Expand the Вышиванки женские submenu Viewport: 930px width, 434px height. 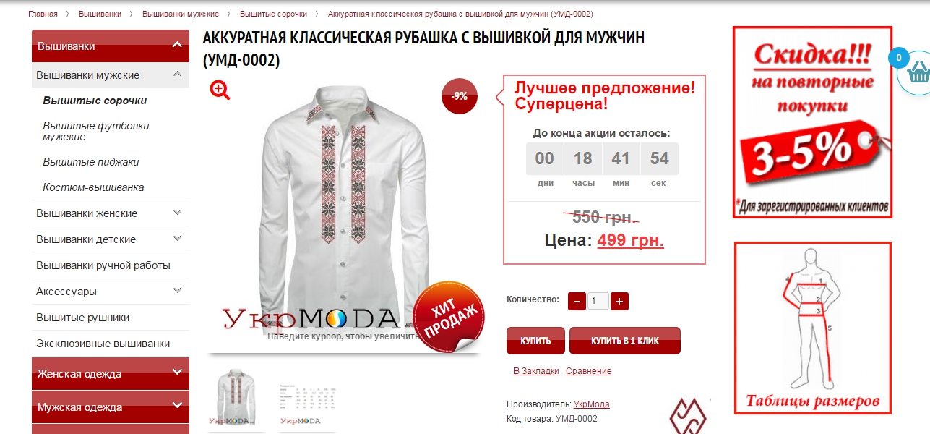[177, 213]
